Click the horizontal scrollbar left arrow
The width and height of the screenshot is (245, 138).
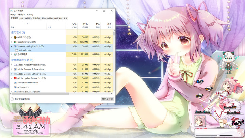tap(11, 94)
